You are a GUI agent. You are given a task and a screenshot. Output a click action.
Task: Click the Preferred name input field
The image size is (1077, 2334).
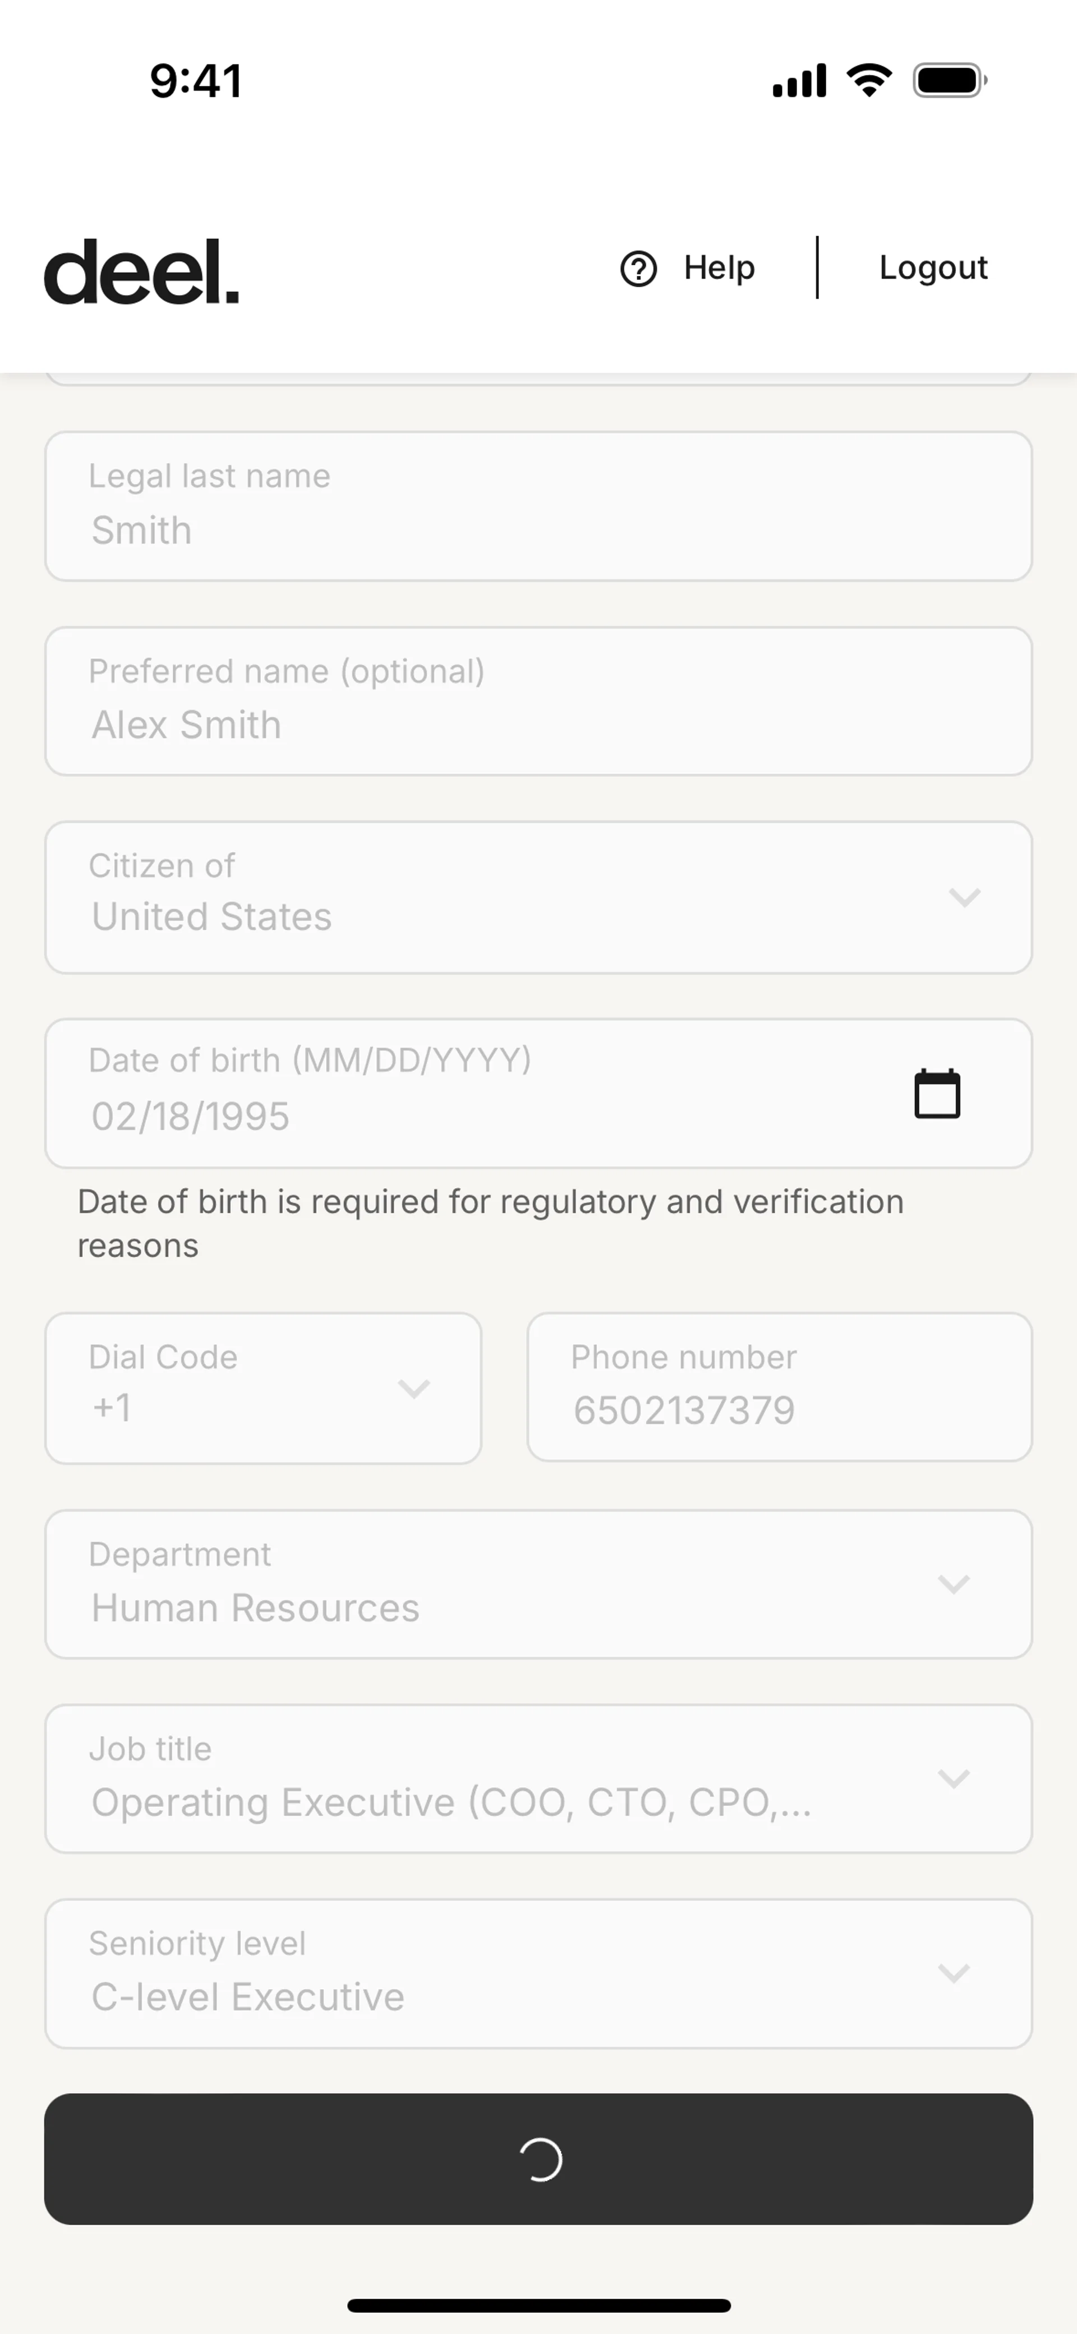pos(538,702)
